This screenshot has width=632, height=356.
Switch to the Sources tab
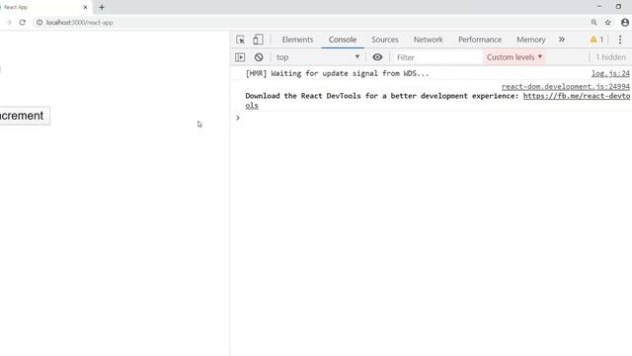pos(385,40)
